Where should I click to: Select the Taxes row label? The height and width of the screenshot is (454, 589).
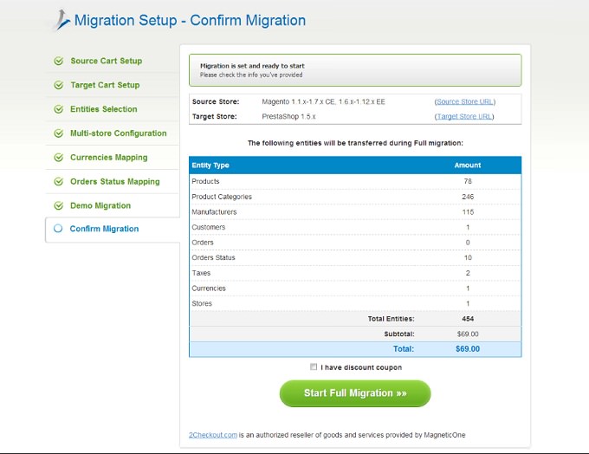point(201,273)
